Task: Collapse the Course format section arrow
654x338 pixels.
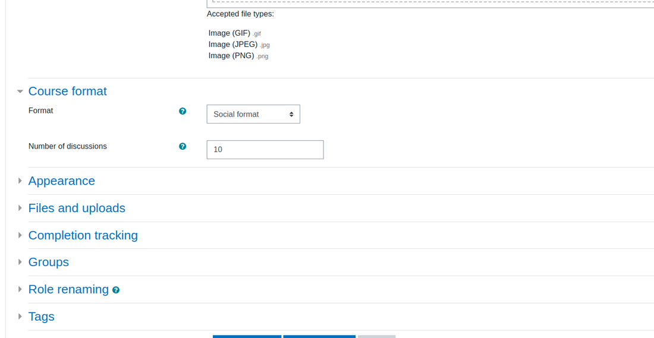Action: (20, 91)
